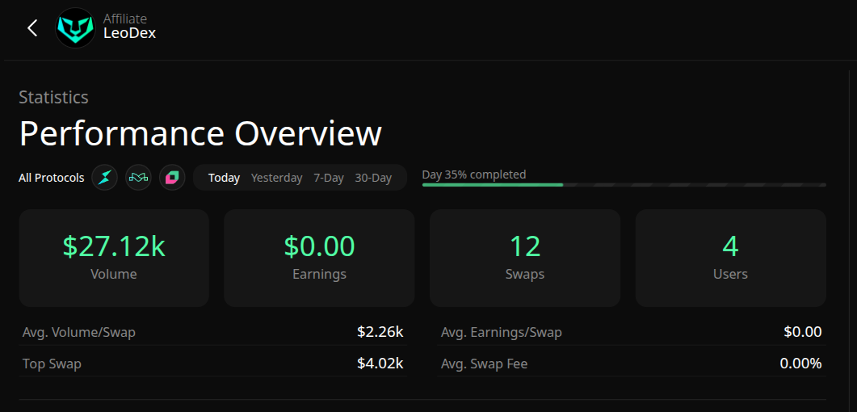This screenshot has height=412, width=857.
Task: Click the $27.12k Volume card
Action: pos(114,258)
